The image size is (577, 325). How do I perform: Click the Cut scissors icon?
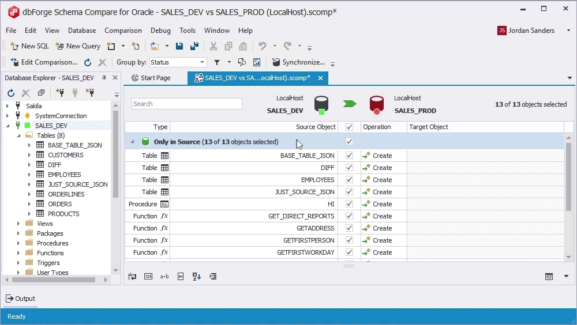coord(213,46)
